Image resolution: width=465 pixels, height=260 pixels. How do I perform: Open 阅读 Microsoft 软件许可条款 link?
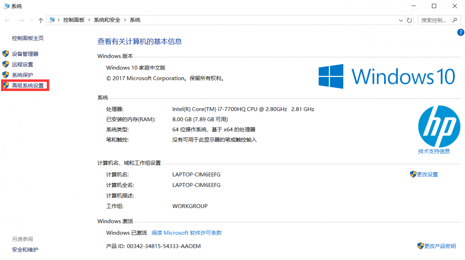point(186,233)
